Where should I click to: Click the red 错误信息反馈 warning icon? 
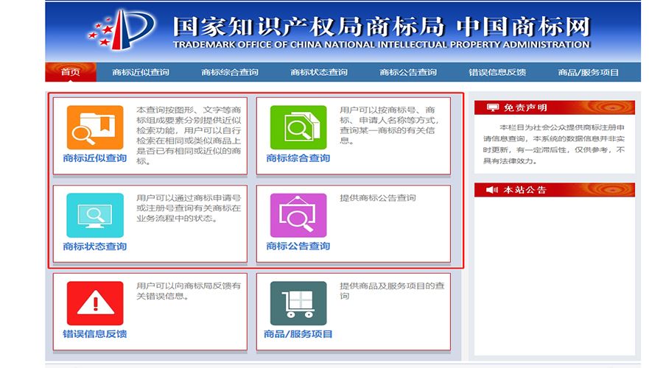(94, 303)
